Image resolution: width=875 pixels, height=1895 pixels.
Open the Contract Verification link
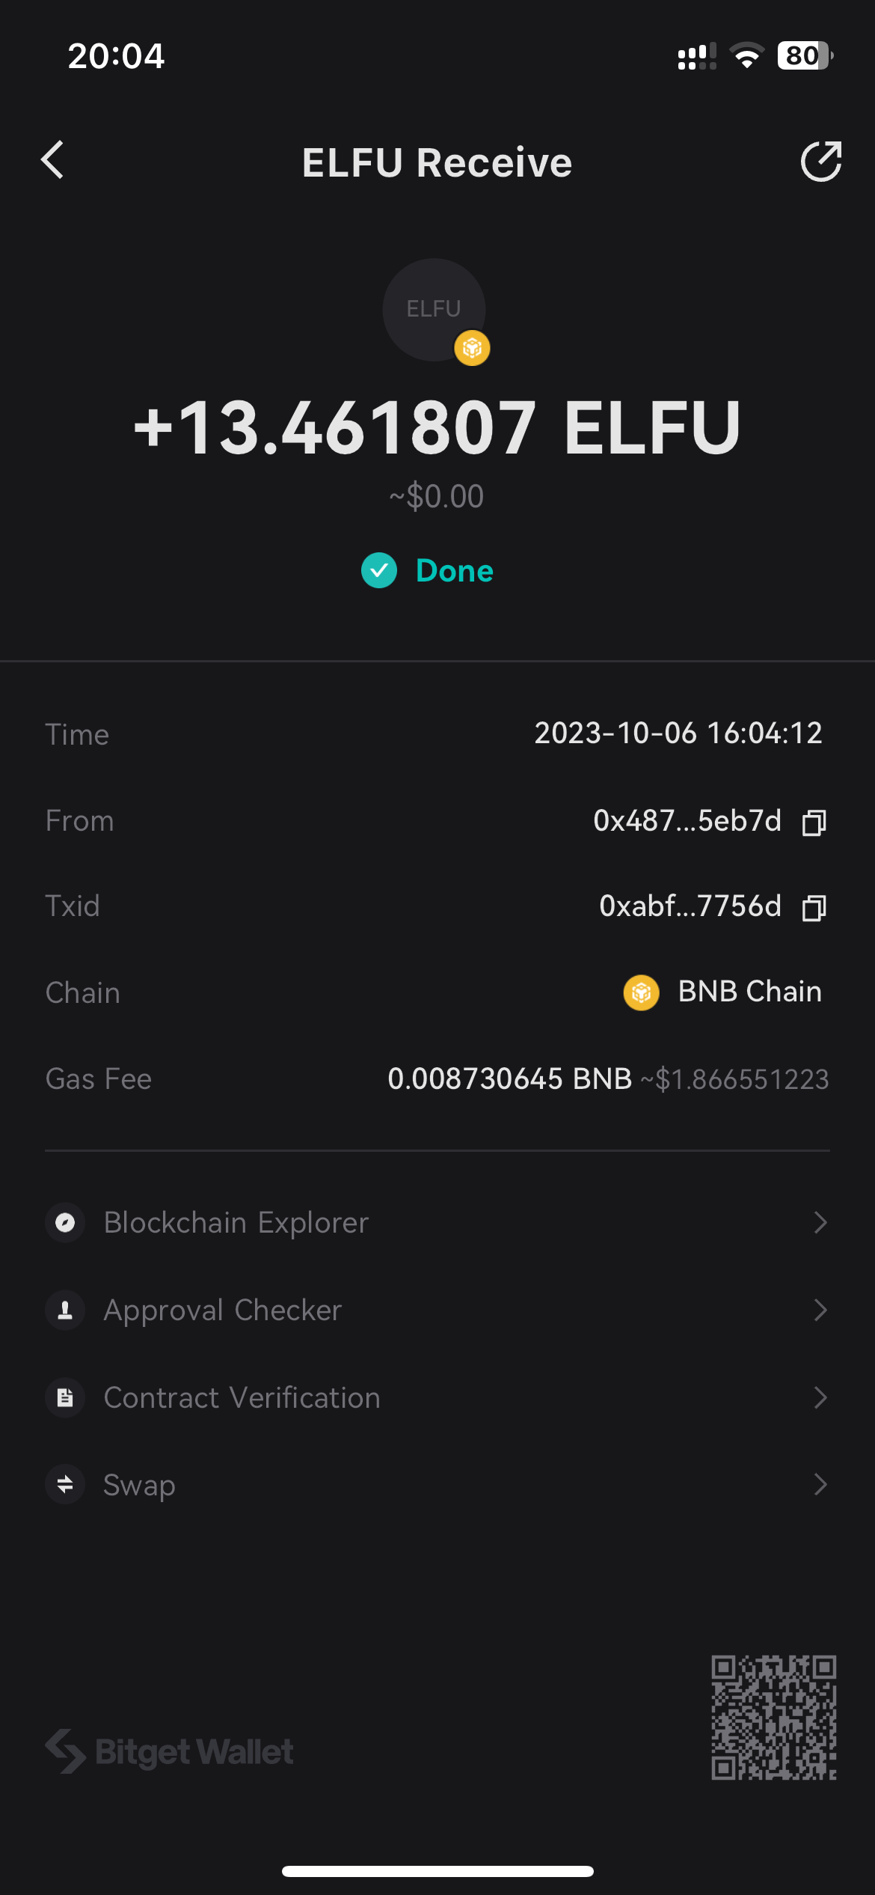point(242,1397)
